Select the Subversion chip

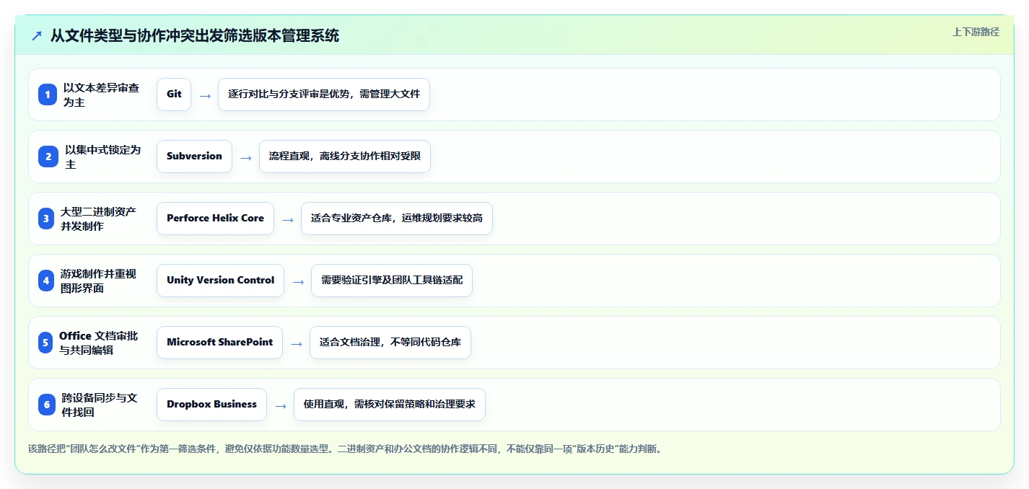click(194, 157)
